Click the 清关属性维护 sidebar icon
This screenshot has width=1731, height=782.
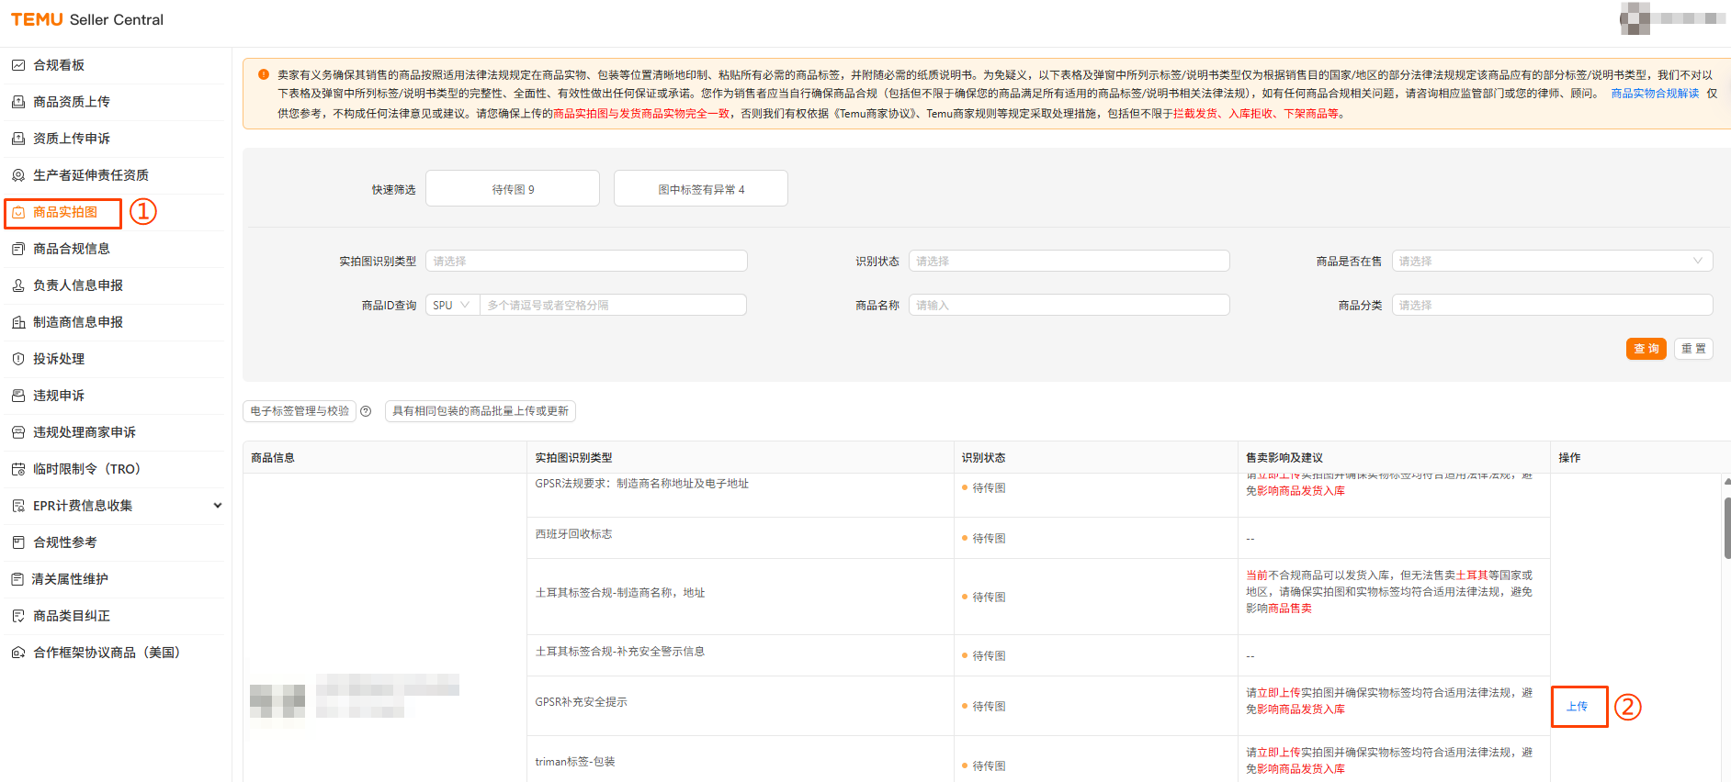click(x=17, y=579)
